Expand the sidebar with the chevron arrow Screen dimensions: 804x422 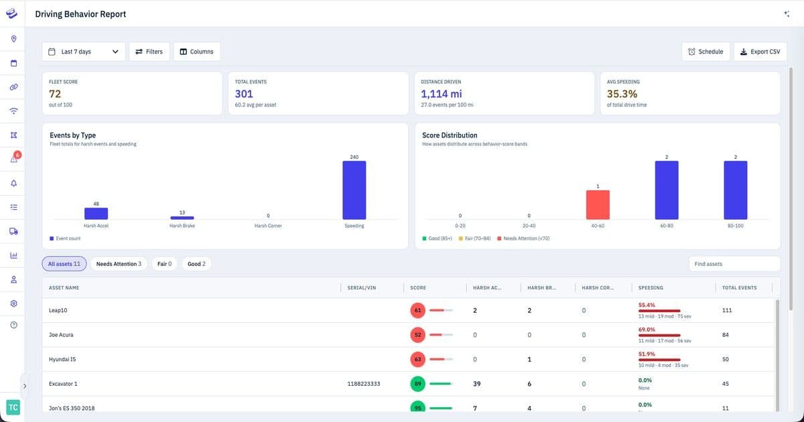(x=25, y=386)
